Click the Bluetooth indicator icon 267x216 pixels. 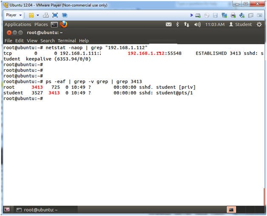pos(178,25)
